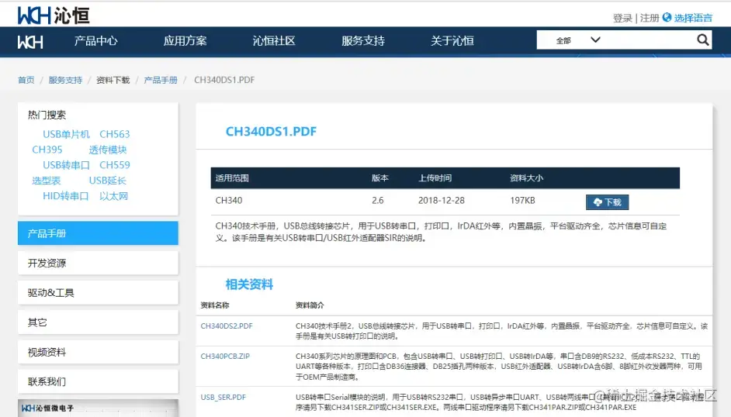Select 驱动&工具 sidebar tab

[x=98, y=293]
